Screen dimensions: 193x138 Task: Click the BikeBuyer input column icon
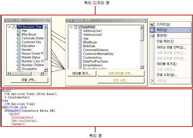[80, 42]
